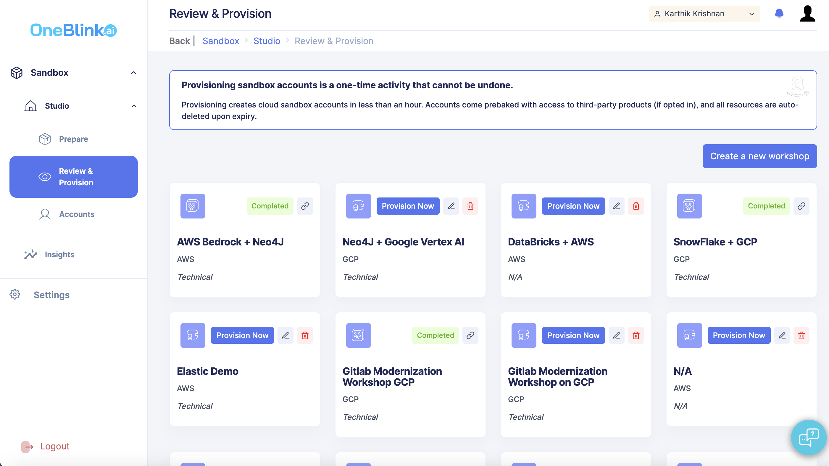Click the Gitlab Modernization Workshop on GCP card icon
Image resolution: width=829 pixels, height=466 pixels.
(x=524, y=335)
